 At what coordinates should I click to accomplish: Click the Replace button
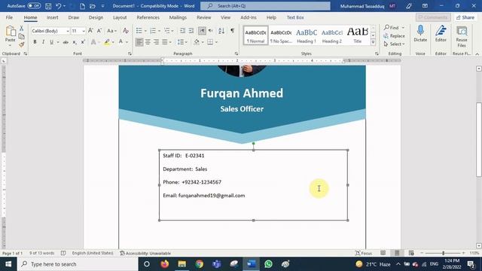pyautogui.click(x=394, y=36)
